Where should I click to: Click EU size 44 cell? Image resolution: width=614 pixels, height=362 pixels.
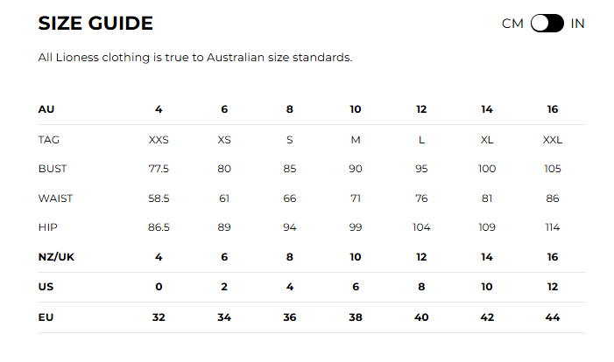[553, 317]
